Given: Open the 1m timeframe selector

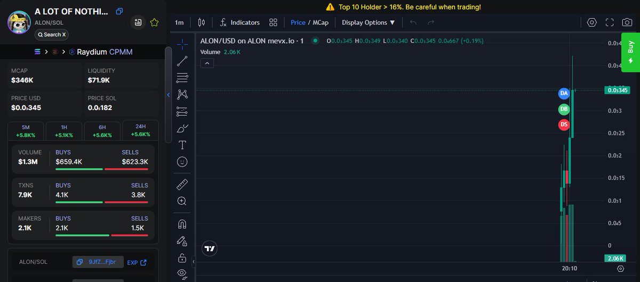Looking at the screenshot, I should pos(179,22).
